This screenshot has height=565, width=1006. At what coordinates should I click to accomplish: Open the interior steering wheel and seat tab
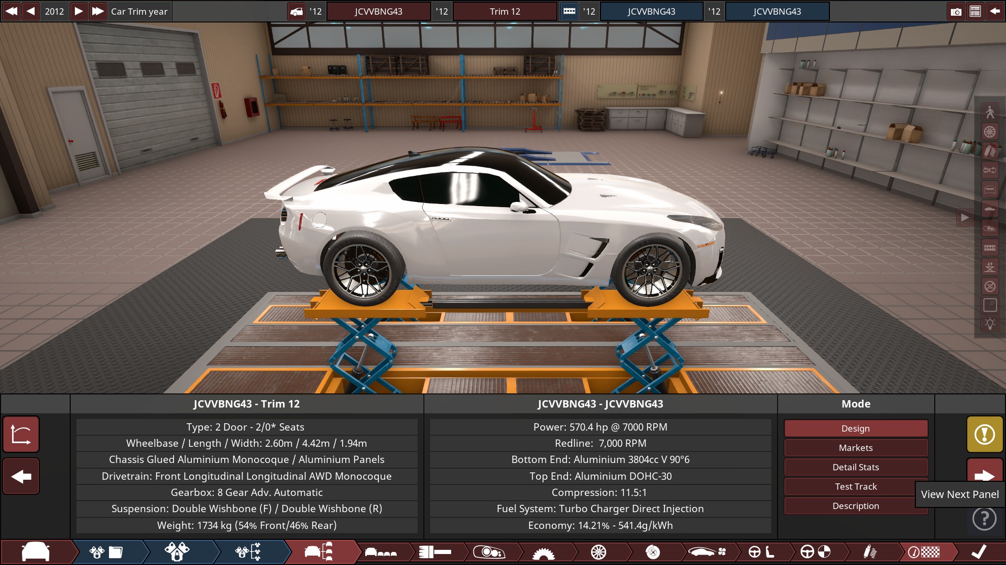[x=761, y=552]
